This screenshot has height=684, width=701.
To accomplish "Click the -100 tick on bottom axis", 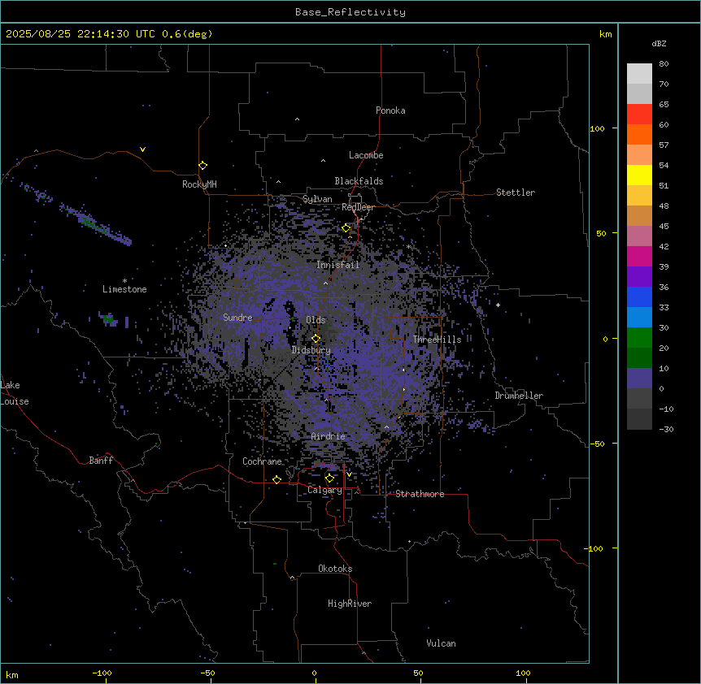I will point(102,673).
